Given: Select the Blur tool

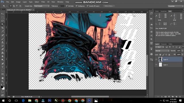Looking at the screenshot, I should pos(3,56).
